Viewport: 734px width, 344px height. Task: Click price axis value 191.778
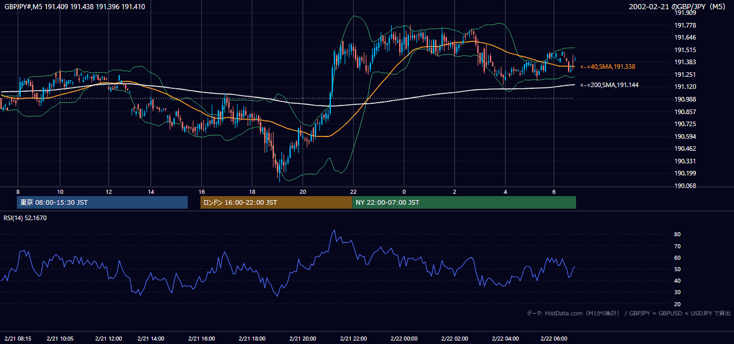pos(685,25)
